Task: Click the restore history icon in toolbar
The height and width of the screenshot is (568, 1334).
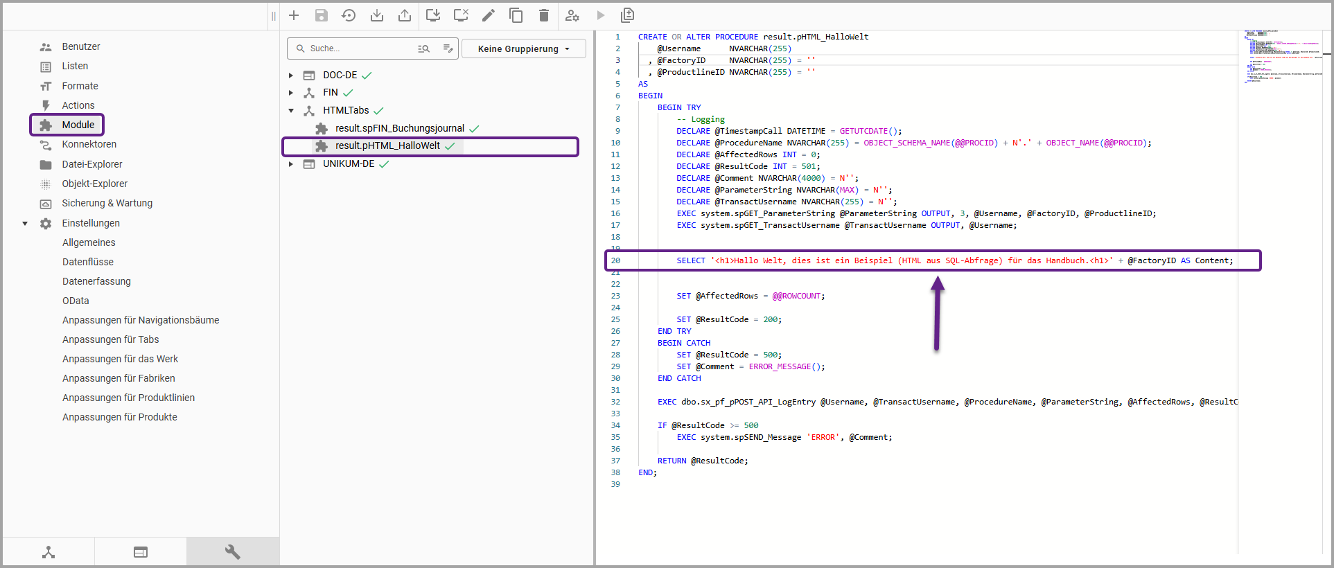Action: click(x=349, y=15)
